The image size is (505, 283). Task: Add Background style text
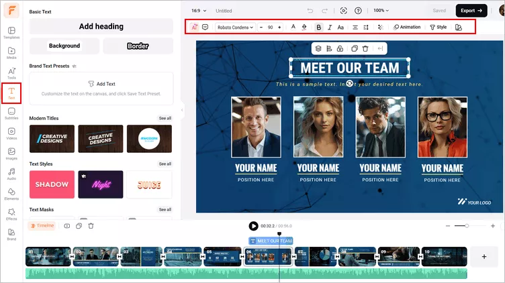pos(64,46)
